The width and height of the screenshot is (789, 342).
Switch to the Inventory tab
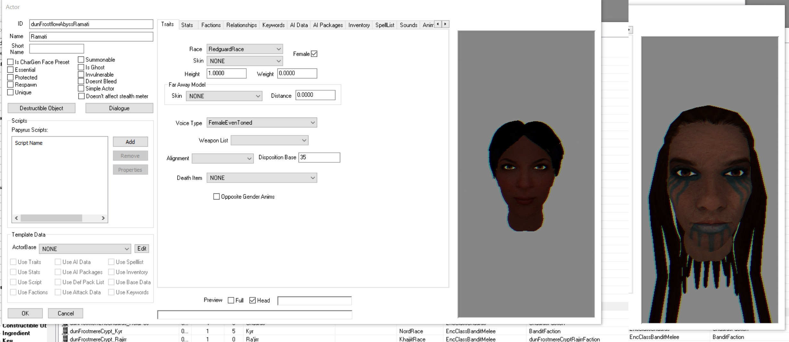click(x=359, y=25)
